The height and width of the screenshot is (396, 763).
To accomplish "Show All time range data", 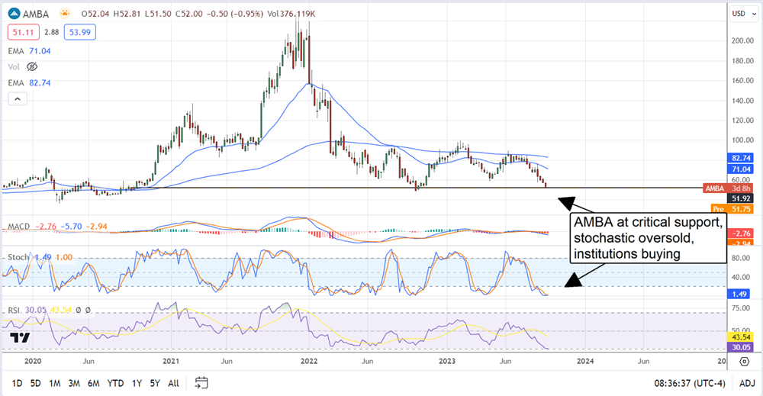I will point(174,382).
